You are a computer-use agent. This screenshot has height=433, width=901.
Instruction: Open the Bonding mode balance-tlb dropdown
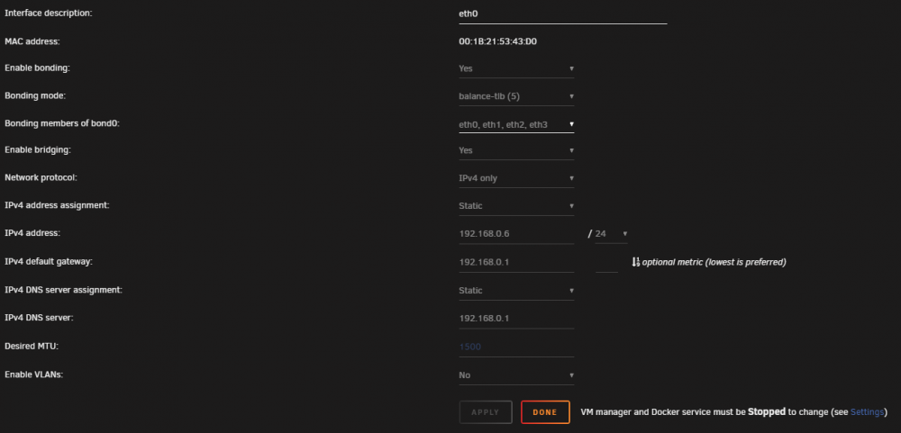tap(516, 96)
